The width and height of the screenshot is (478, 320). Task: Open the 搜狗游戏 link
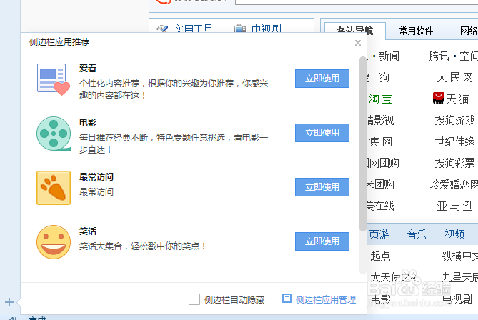click(455, 120)
